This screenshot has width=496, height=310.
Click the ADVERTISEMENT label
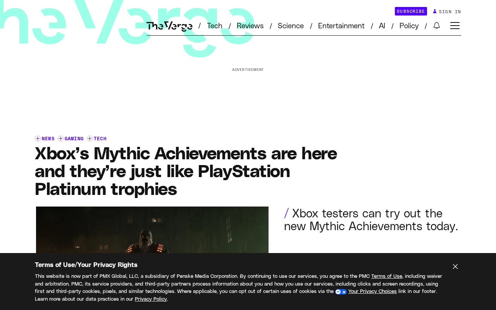248,70
